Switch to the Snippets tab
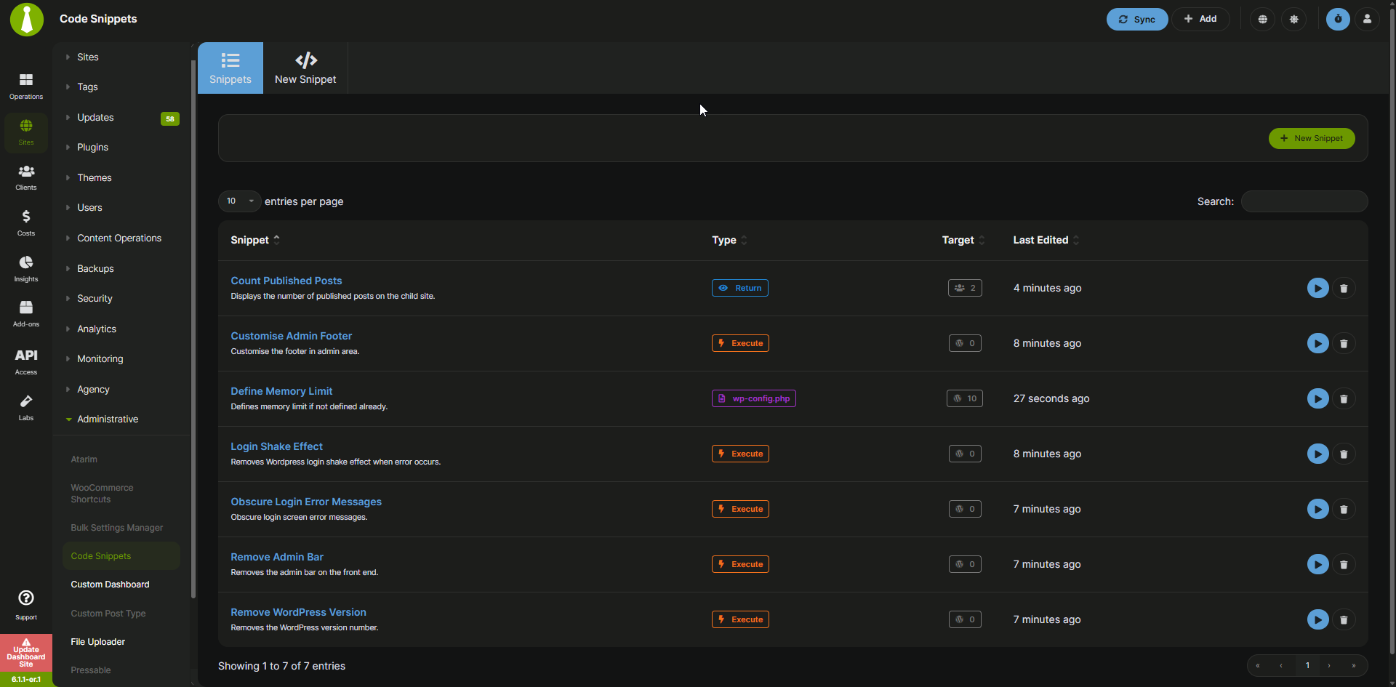Image resolution: width=1396 pixels, height=687 pixels. (230, 68)
